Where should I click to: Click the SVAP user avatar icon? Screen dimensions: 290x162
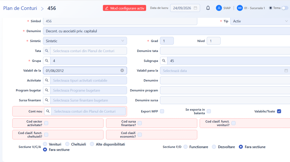click(219, 8)
